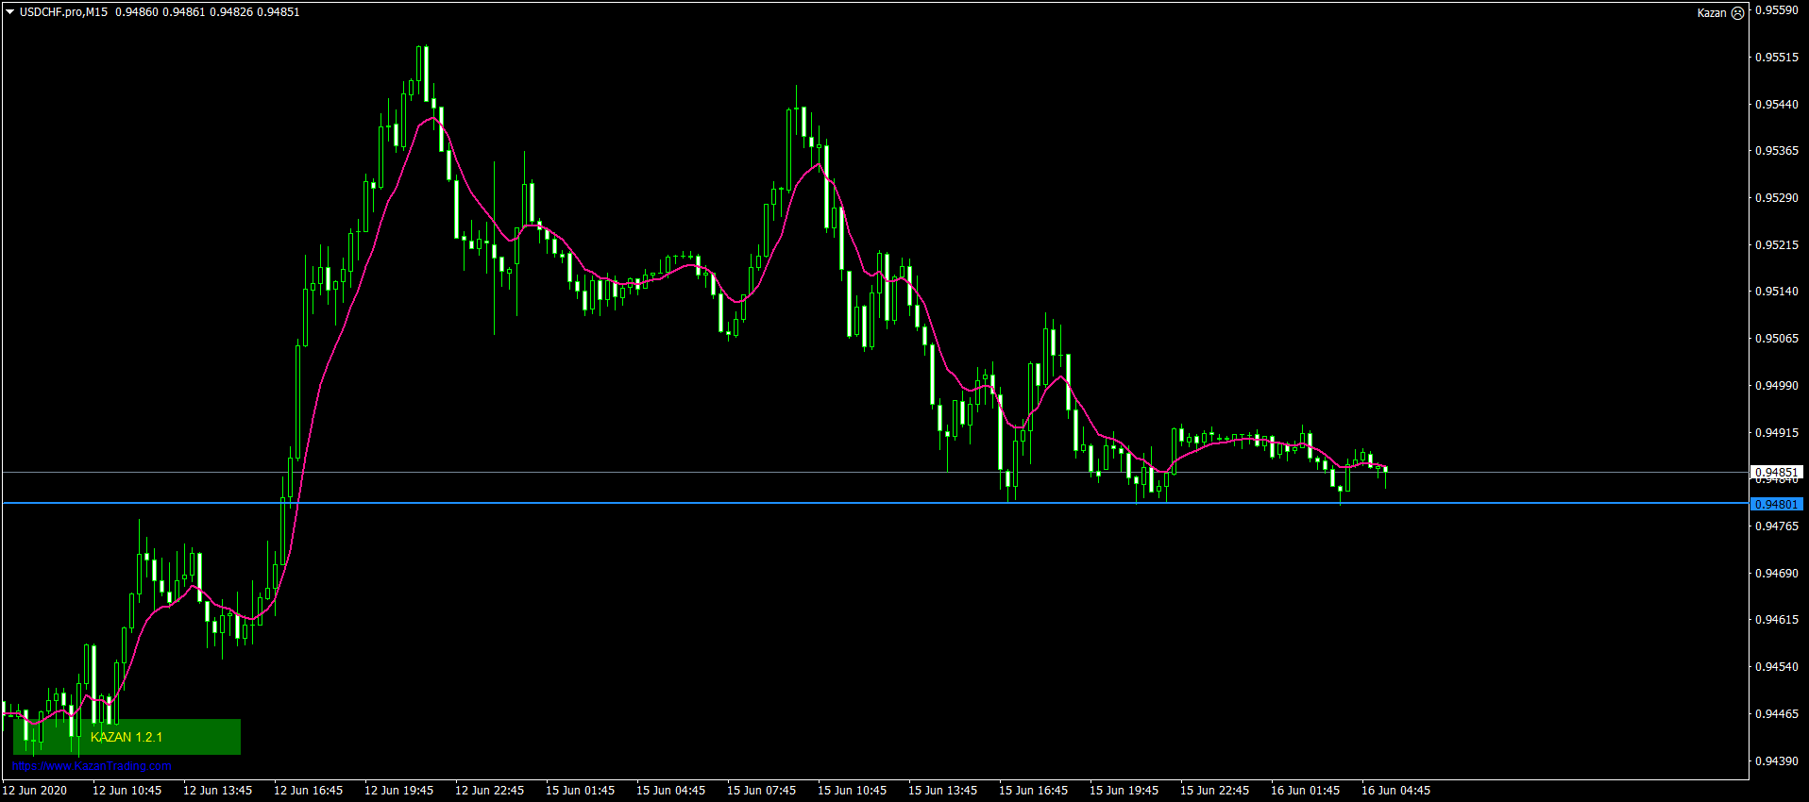Click the 0.95140 price axis value
This screenshot has width=1809, height=802.
[1776, 292]
